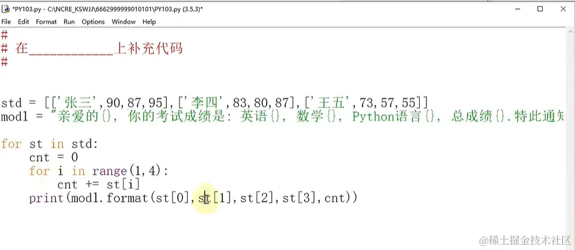Image resolution: width=575 pixels, height=250 pixels.
Task: Open the Help menu
Action: pos(149,21)
